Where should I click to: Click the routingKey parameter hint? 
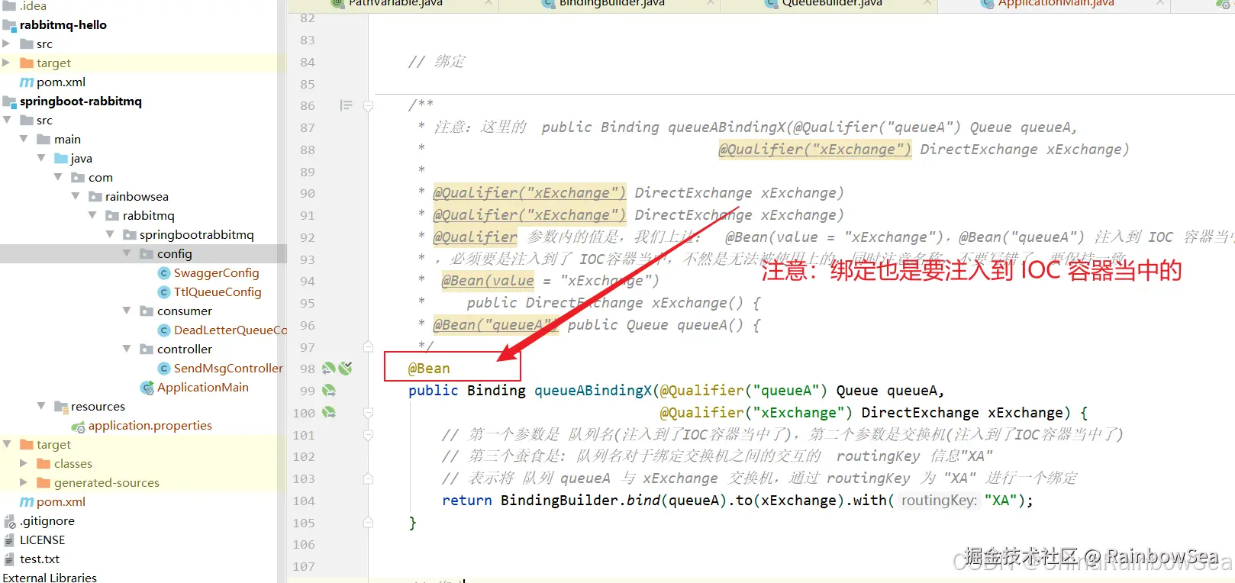[x=939, y=501]
